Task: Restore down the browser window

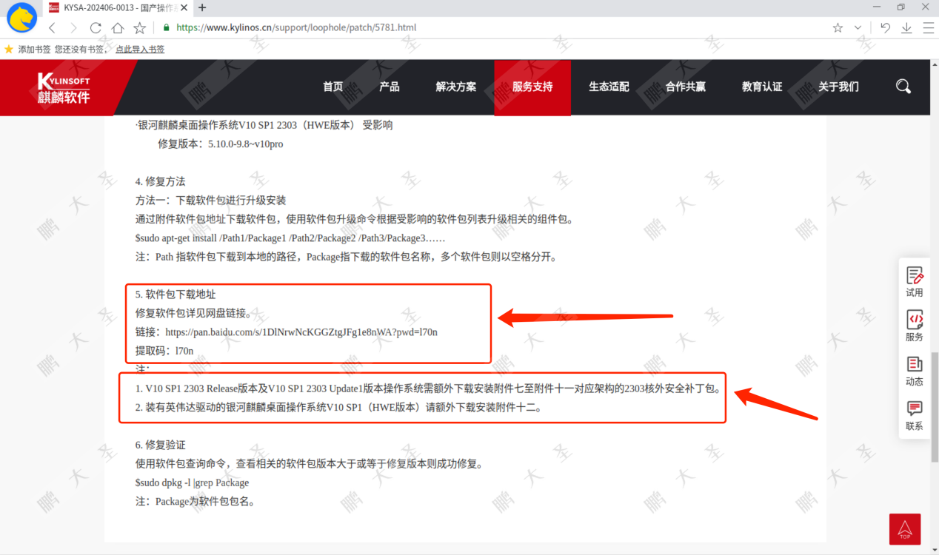Action: pos(900,7)
